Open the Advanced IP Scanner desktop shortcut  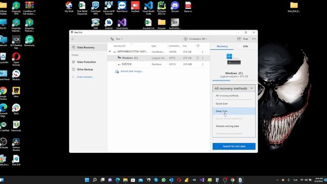[x=109, y=8]
